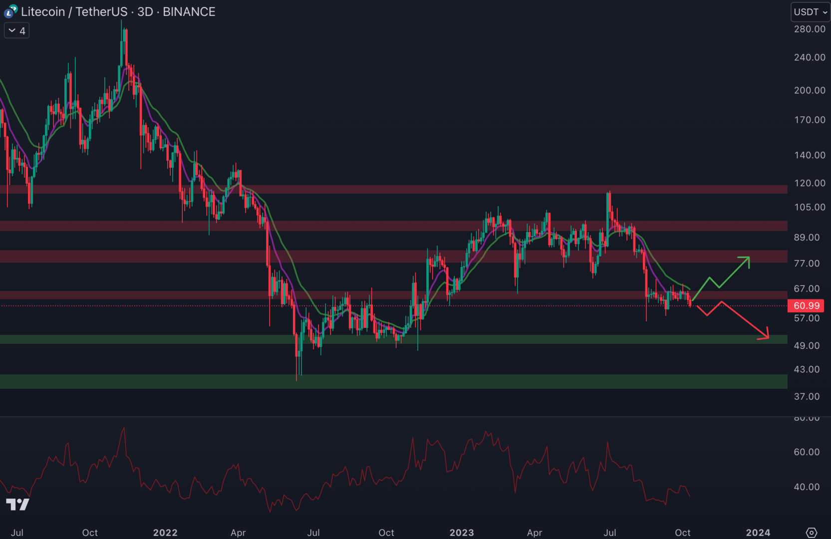This screenshot has width=831, height=539.
Task: Click the 2024 time axis label
Action: 758,533
